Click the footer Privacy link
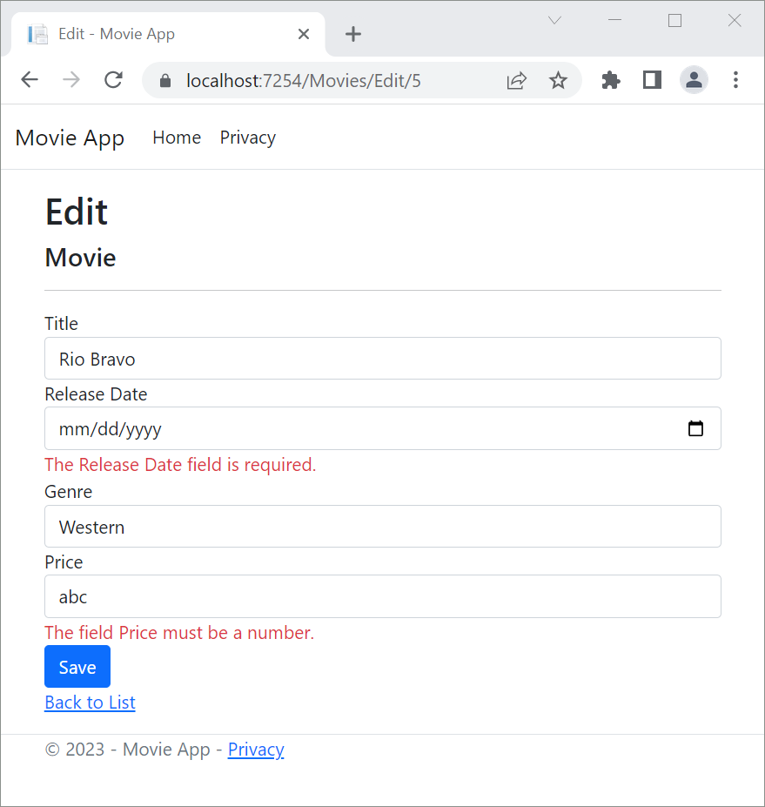This screenshot has height=807, width=765. click(x=256, y=750)
